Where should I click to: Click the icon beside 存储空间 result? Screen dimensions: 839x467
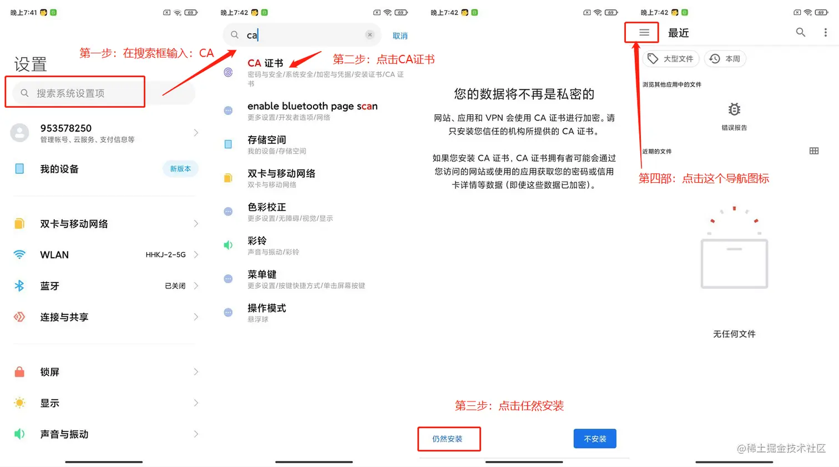pyautogui.click(x=228, y=144)
